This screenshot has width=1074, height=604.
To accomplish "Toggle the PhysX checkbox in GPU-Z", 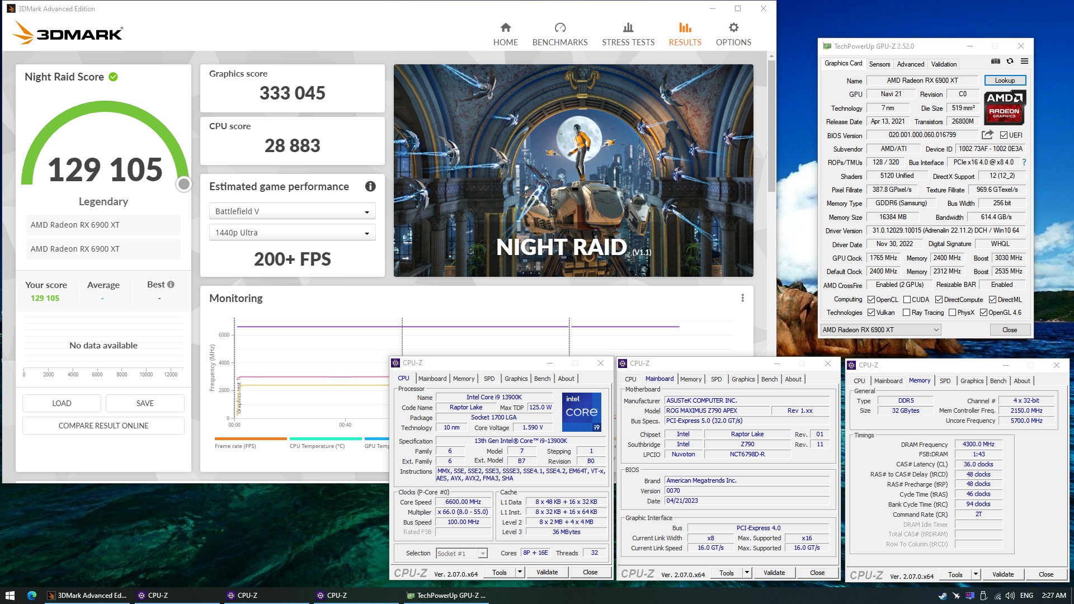I will [952, 313].
